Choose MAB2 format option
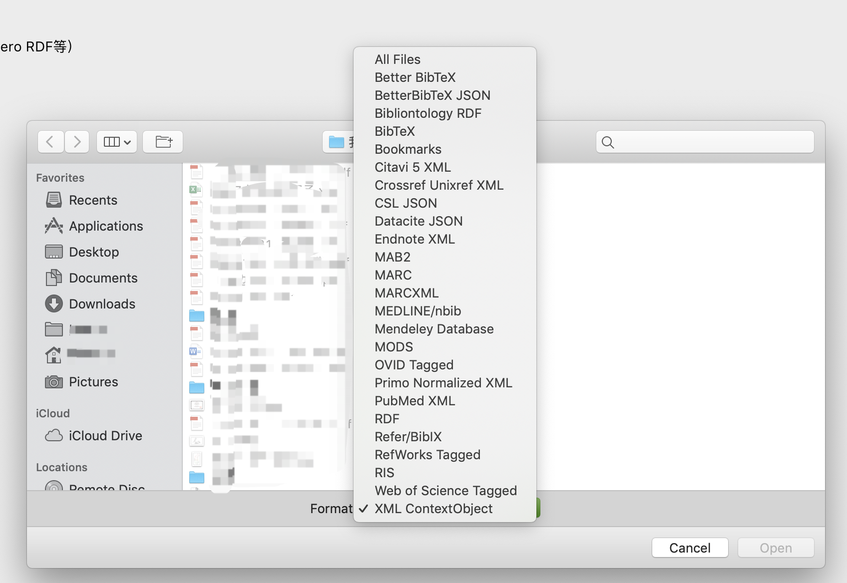The height and width of the screenshot is (583, 847). [x=445, y=257]
